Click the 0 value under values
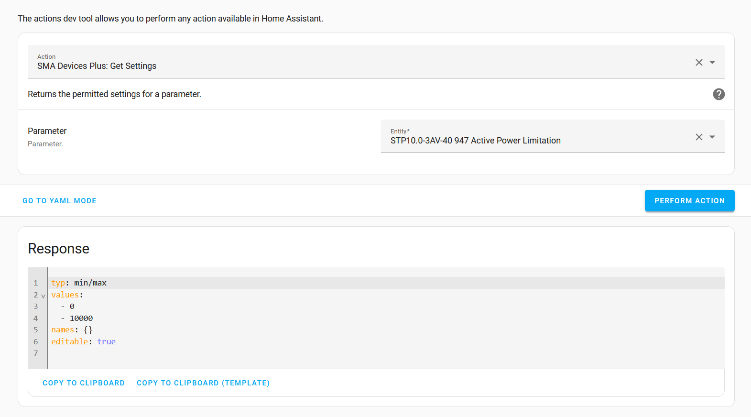751x417 pixels. coord(72,307)
